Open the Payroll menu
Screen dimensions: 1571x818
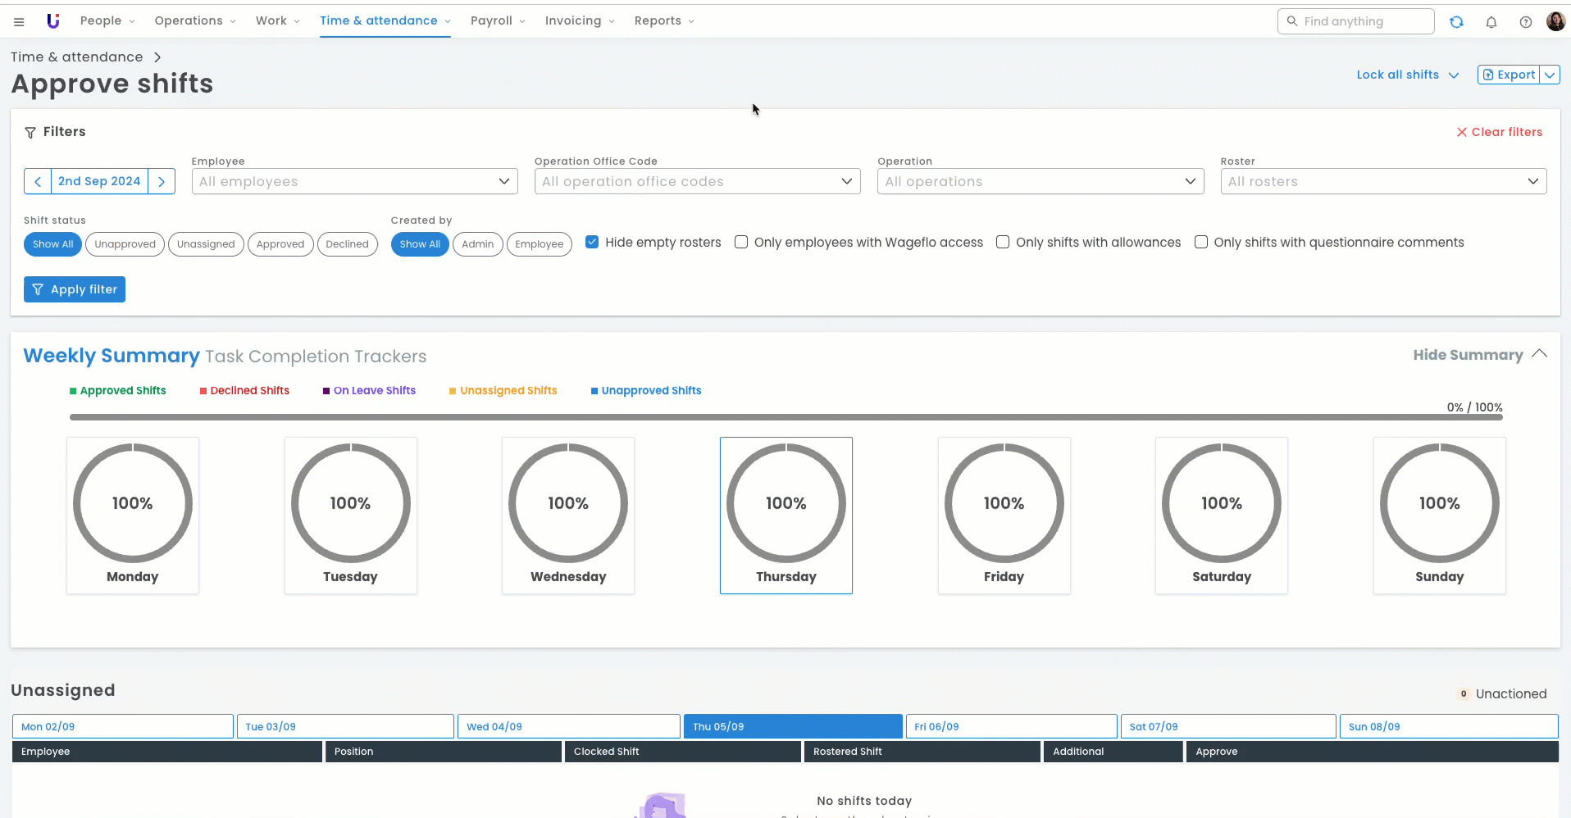(x=497, y=20)
